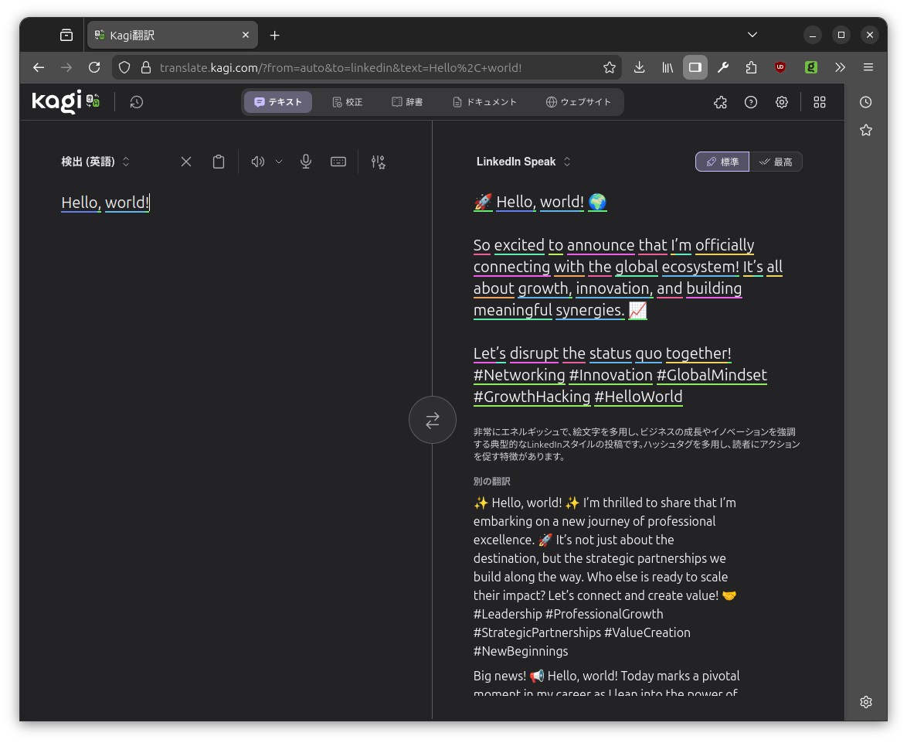This screenshot has height=743, width=907.
Task: Expand audio options chevron beside speaker
Action: [279, 162]
